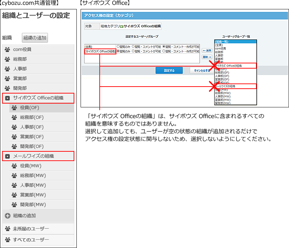
Task: Click the group icon beside 開発部 in the organization tree
Action: (x=7, y=88)
